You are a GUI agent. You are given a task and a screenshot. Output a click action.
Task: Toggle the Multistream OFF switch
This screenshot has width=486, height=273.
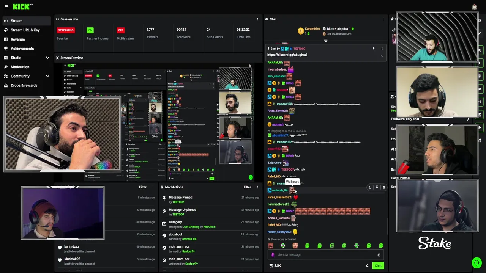tap(121, 30)
